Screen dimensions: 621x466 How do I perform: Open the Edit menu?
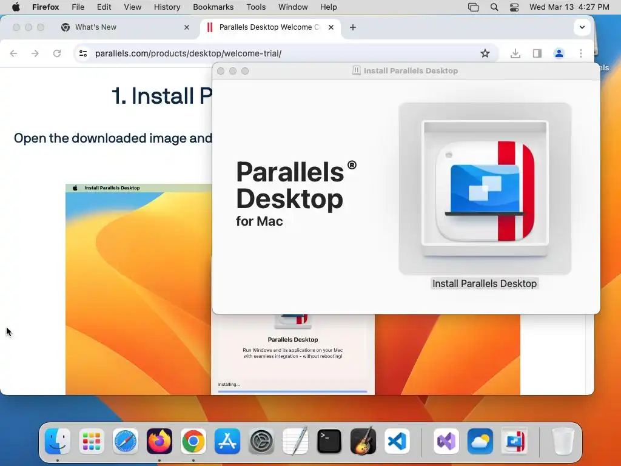point(104,7)
